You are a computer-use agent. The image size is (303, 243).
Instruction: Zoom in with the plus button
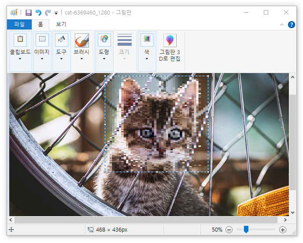point(282,230)
